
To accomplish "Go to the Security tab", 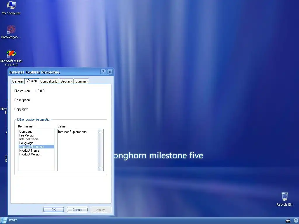I will [66, 81].
